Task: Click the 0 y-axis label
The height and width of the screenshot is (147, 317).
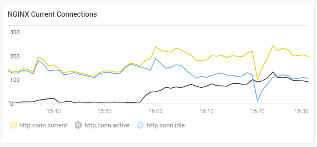Action: [x=11, y=104]
